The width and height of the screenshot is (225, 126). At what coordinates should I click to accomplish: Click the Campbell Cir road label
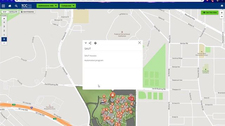[123, 14]
